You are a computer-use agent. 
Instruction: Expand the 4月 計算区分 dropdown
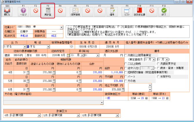click(39, 115)
